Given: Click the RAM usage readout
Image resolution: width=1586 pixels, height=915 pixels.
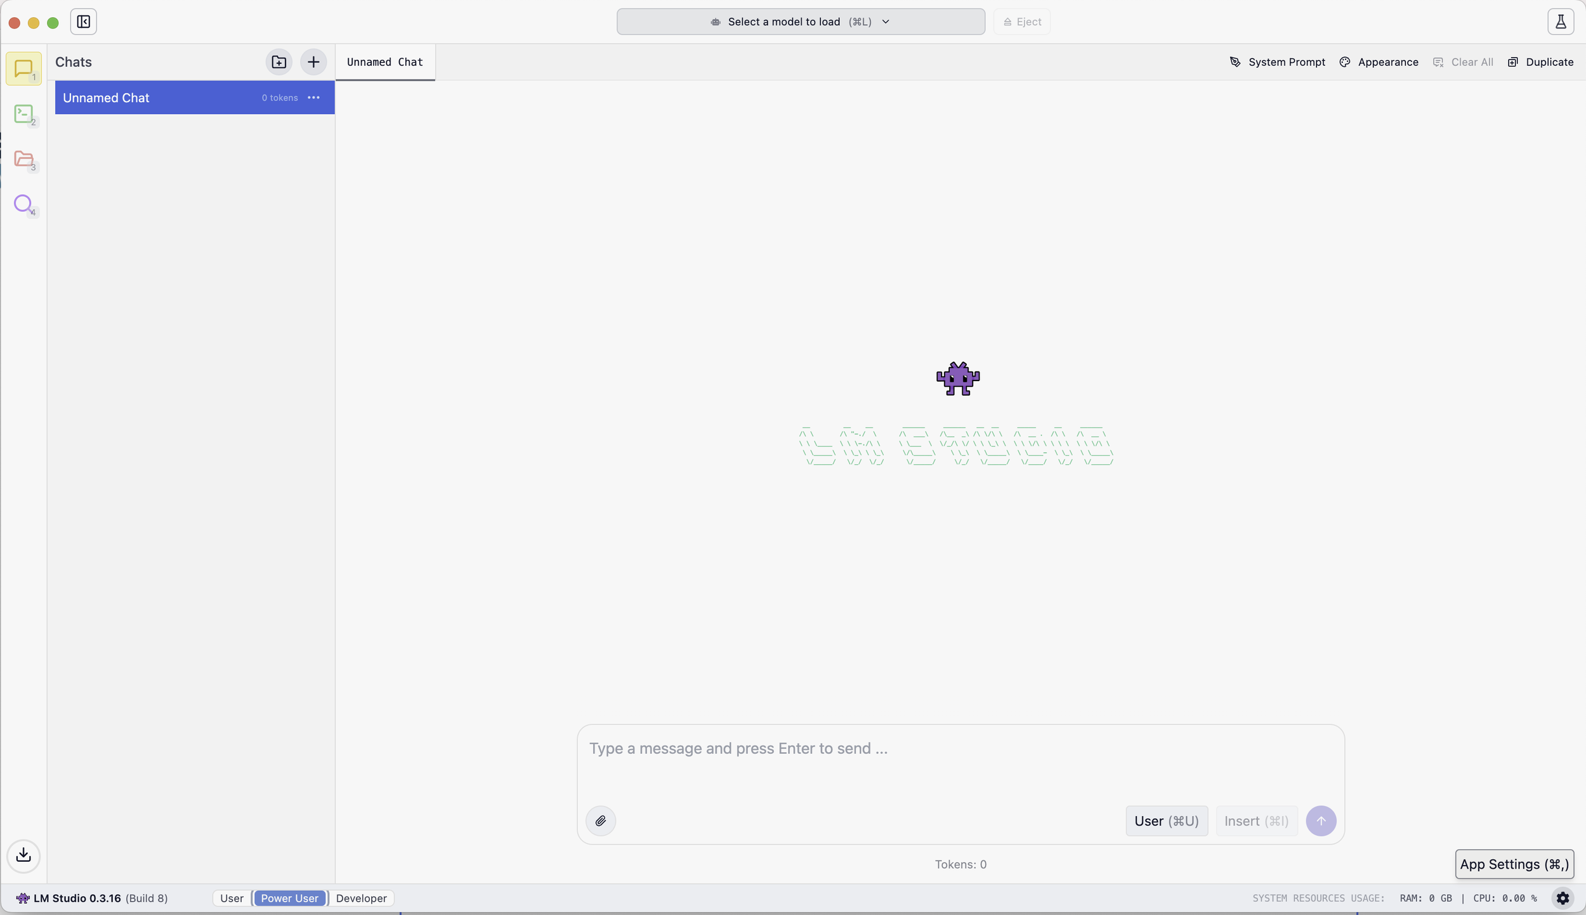Looking at the screenshot, I should (x=1425, y=898).
